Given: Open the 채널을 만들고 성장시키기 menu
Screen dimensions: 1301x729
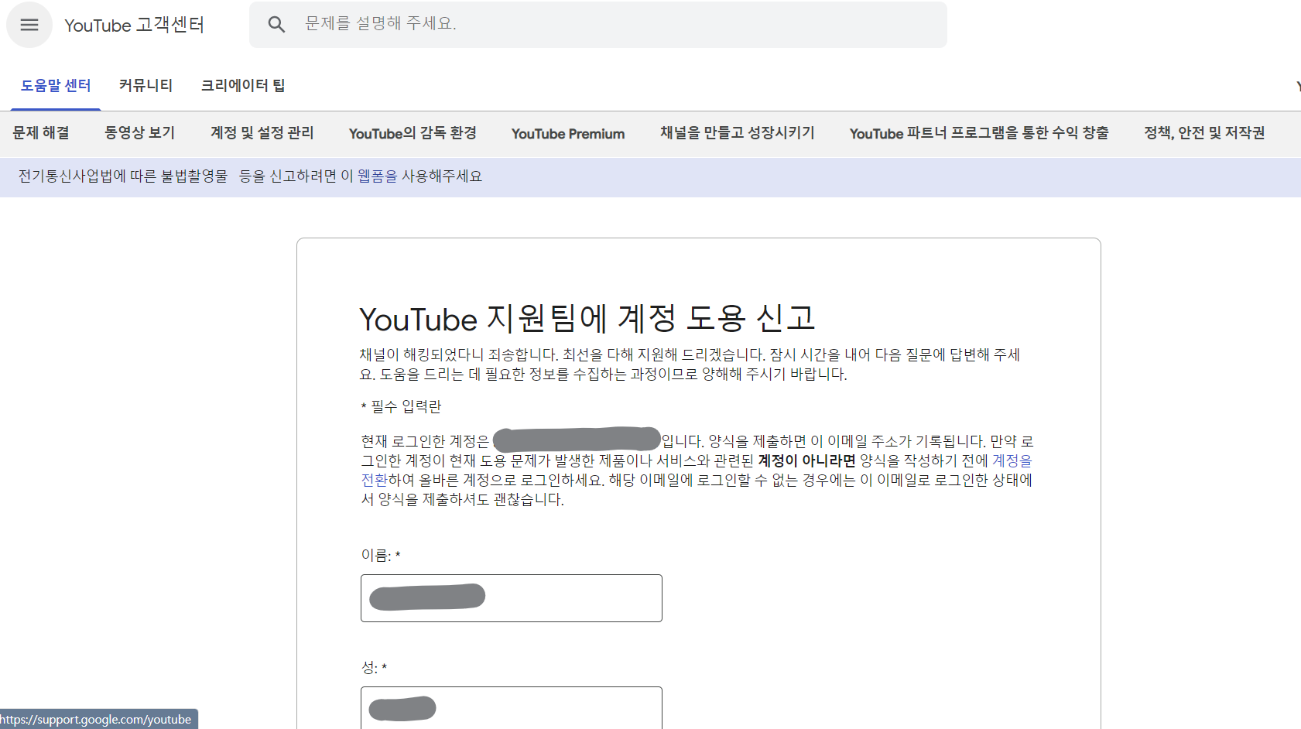Looking at the screenshot, I should (737, 133).
